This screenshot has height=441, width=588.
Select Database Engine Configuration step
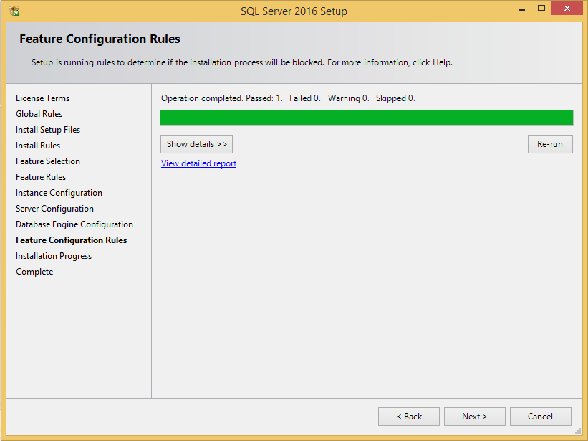74,224
